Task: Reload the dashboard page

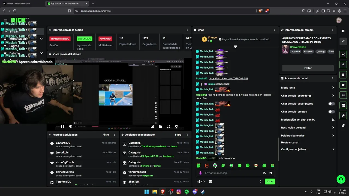Action: pos(15,11)
